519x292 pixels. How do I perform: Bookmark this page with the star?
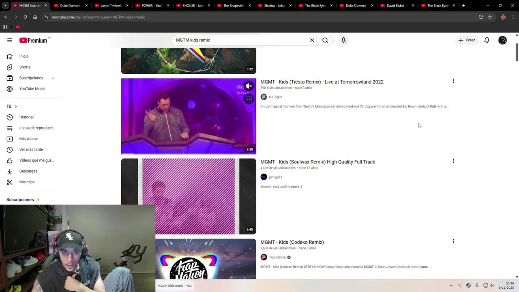tap(490, 17)
